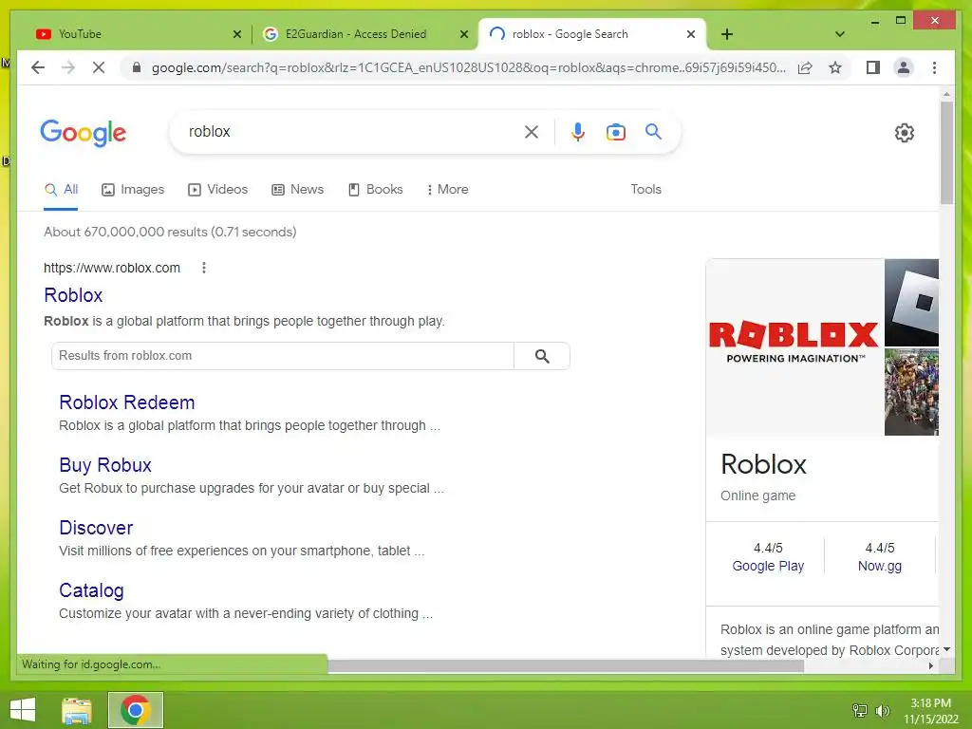Image resolution: width=972 pixels, height=729 pixels.
Task: Close the roblox Google Search tab
Action: (x=691, y=34)
